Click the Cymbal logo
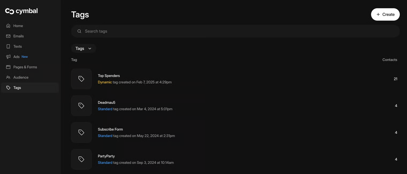 click(x=21, y=11)
